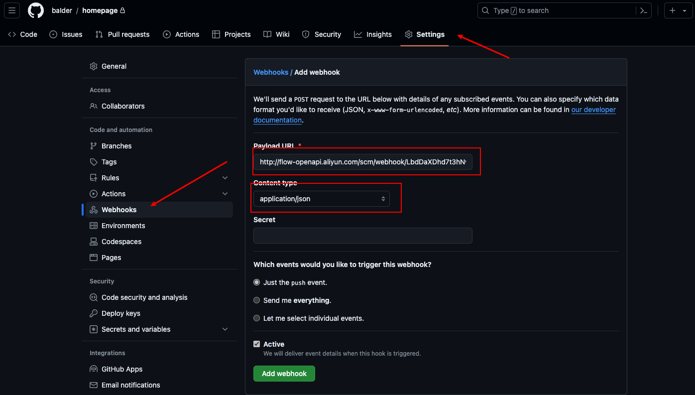Switch to the Issues tab

(66, 34)
